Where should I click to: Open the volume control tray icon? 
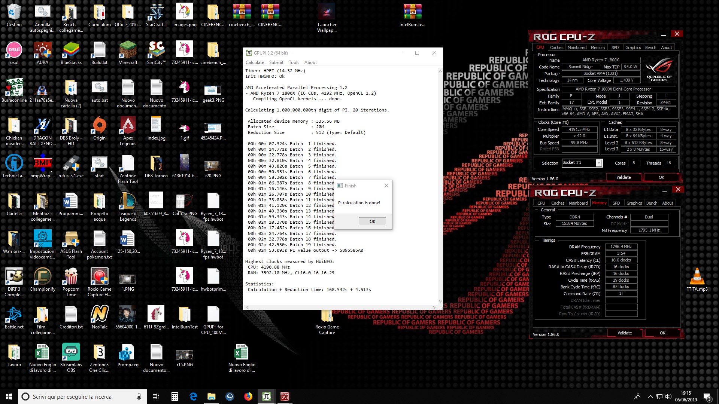(x=668, y=397)
